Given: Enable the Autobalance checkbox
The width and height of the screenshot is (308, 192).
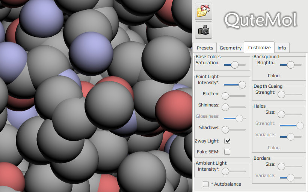Looking at the screenshot, I should 206,184.
